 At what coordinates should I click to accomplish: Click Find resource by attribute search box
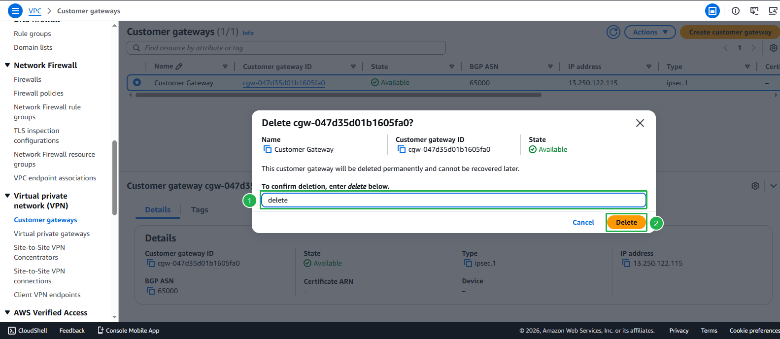[286, 48]
